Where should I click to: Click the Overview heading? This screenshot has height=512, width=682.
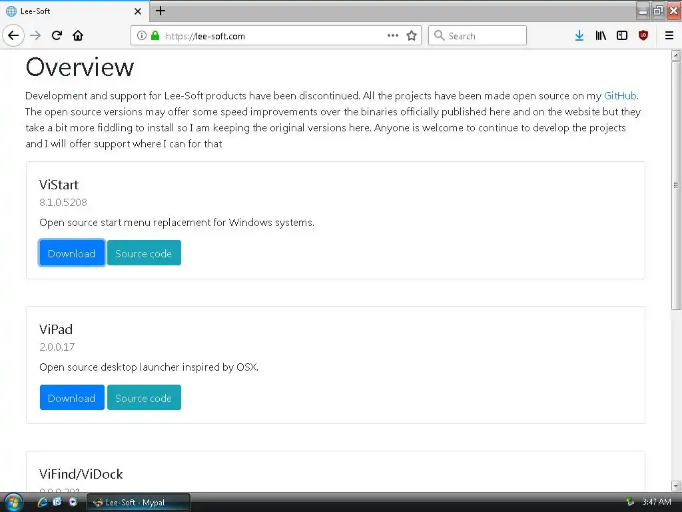pos(80,67)
